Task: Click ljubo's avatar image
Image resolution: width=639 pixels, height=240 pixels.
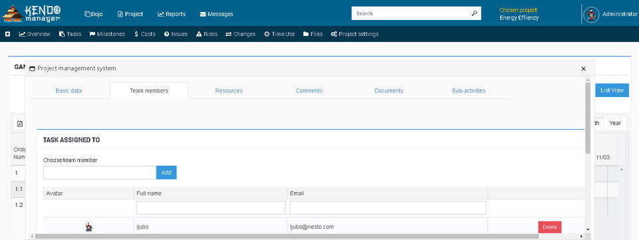Action: tap(89, 227)
